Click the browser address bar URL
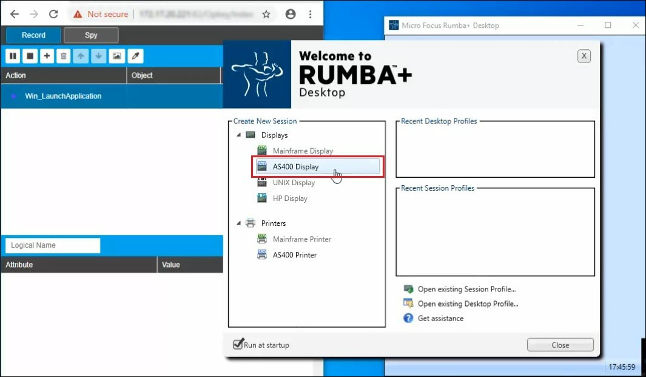This screenshot has width=646, height=377. pyautogui.click(x=196, y=14)
